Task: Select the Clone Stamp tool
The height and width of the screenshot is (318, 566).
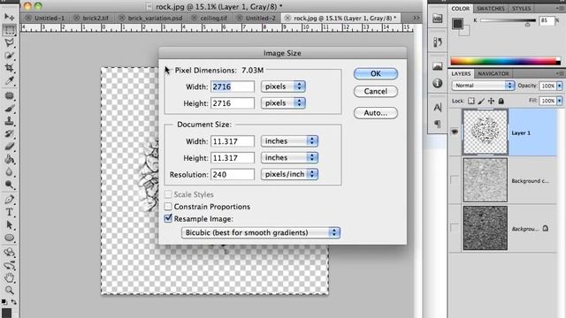Action: click(9, 121)
